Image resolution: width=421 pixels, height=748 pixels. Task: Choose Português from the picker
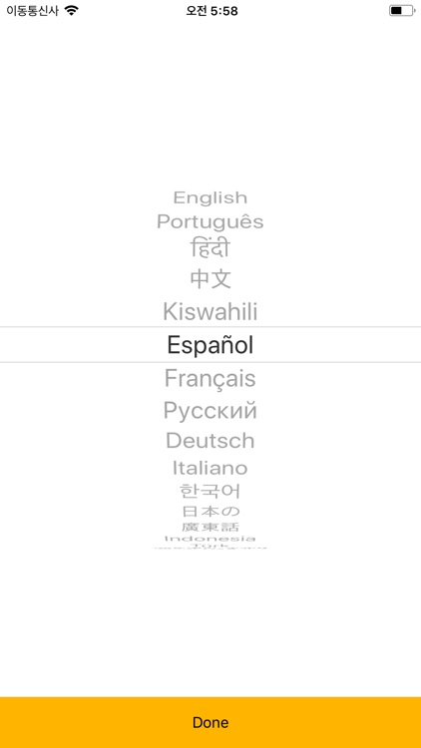[210, 221]
